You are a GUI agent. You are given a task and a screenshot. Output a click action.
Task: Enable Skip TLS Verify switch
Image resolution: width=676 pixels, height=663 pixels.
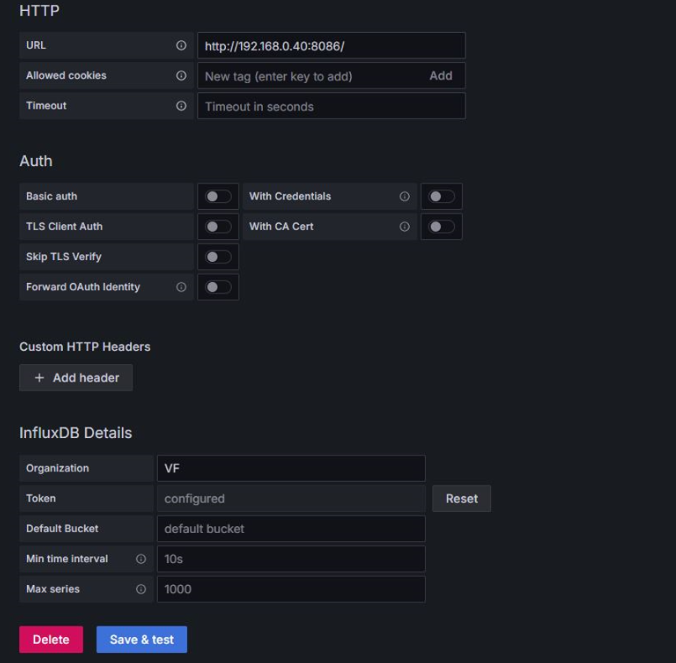(217, 257)
